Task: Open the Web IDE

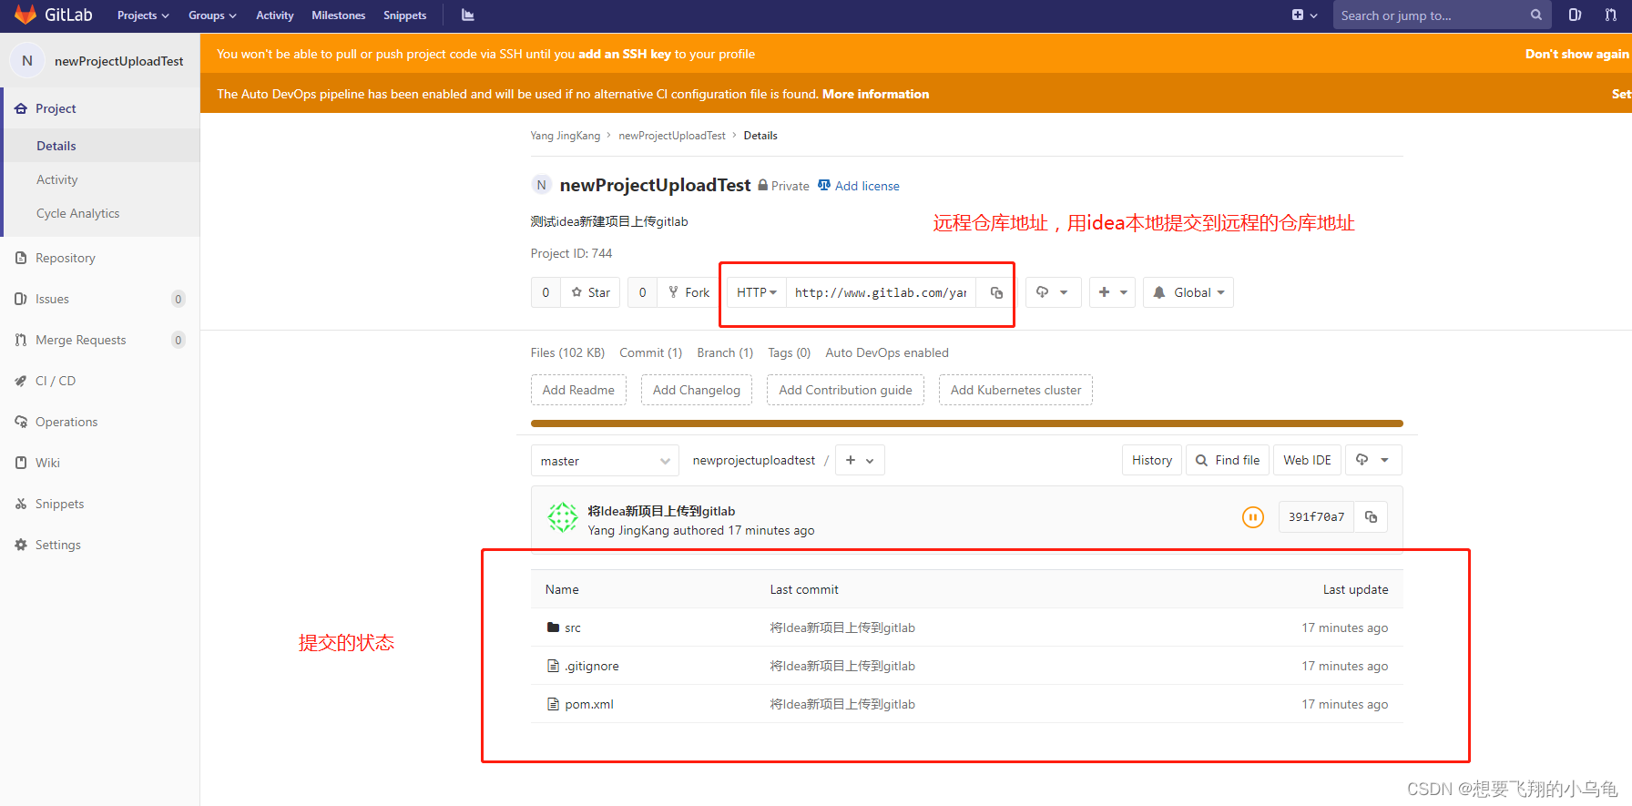Action: tap(1307, 460)
